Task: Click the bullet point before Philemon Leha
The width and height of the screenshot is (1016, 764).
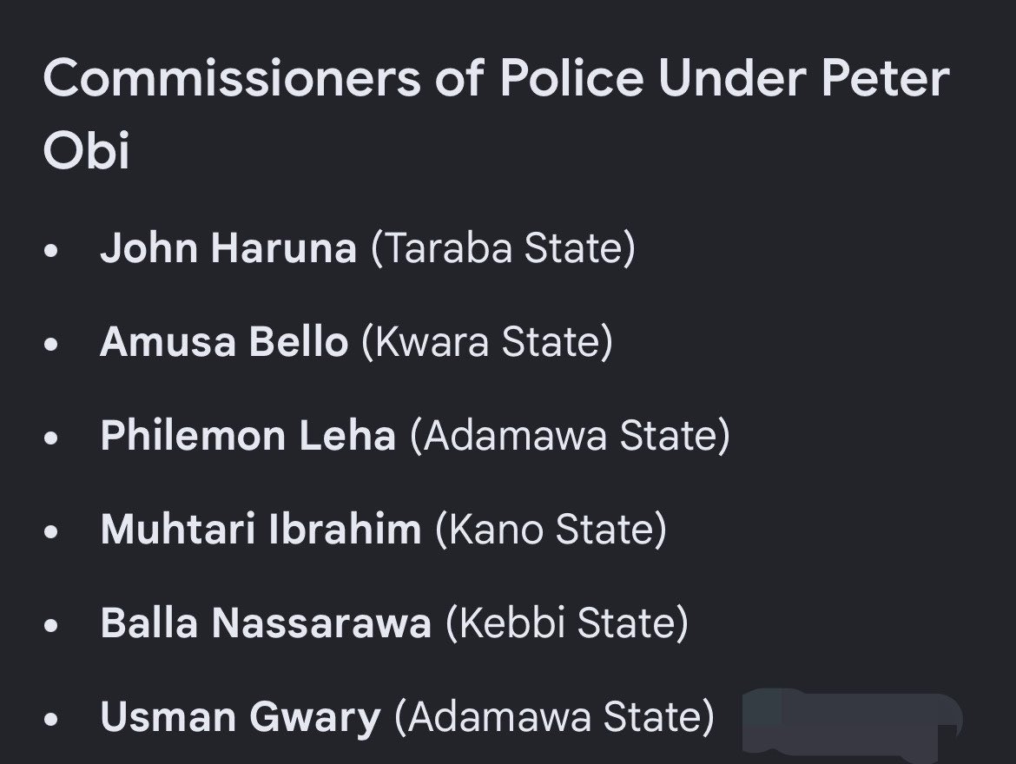Action: [x=51, y=438]
